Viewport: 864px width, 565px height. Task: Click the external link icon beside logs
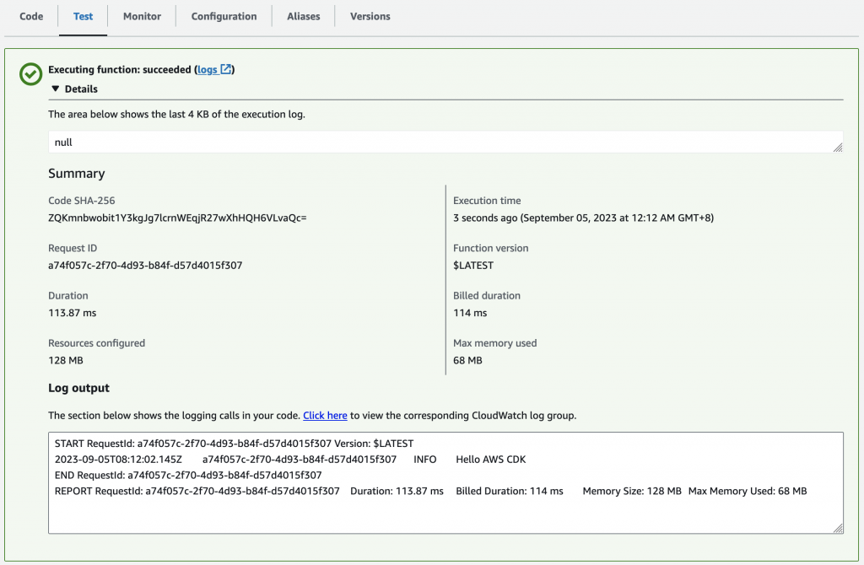(x=226, y=69)
